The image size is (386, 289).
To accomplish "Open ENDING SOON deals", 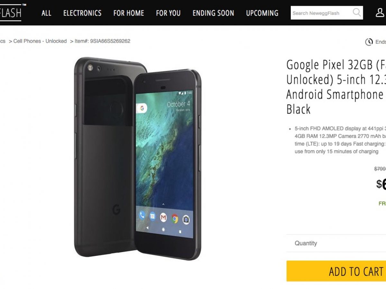I will 213,13.
